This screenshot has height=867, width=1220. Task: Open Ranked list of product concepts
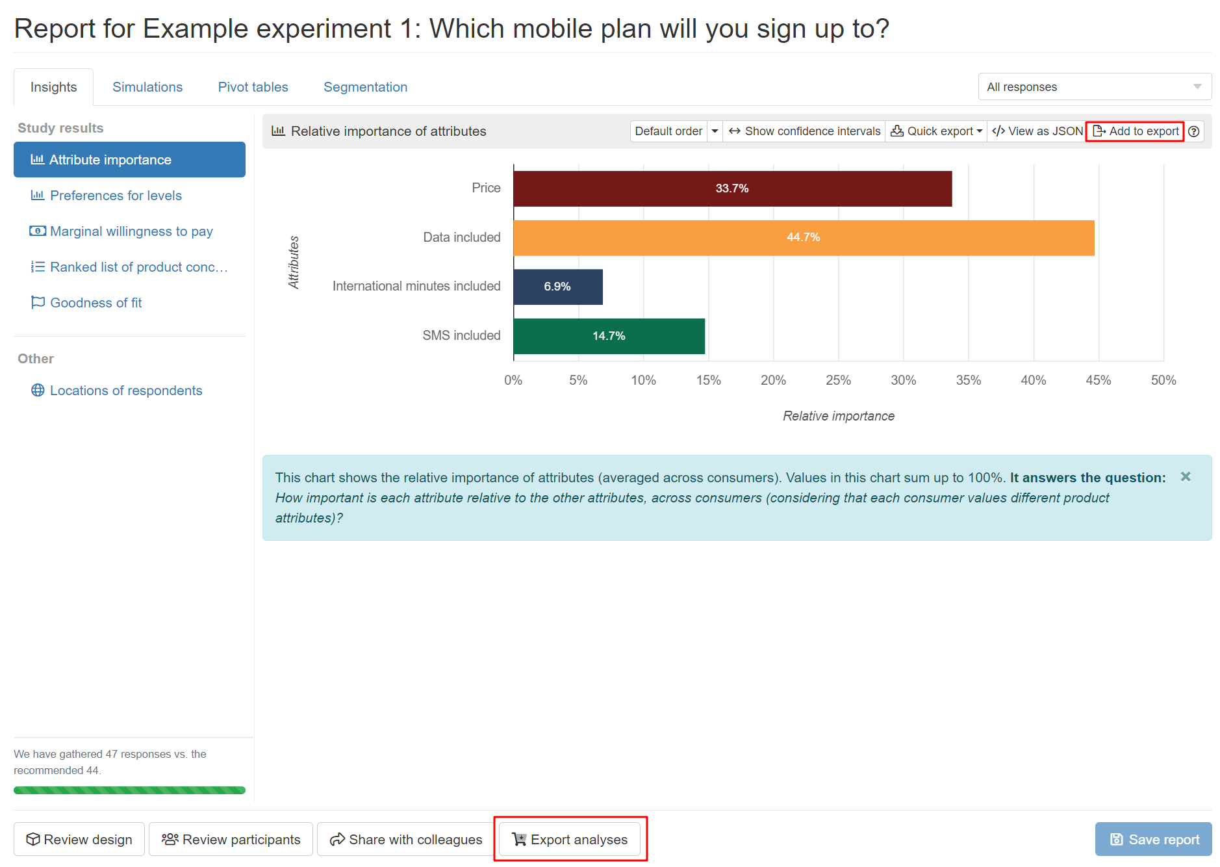pos(139,267)
